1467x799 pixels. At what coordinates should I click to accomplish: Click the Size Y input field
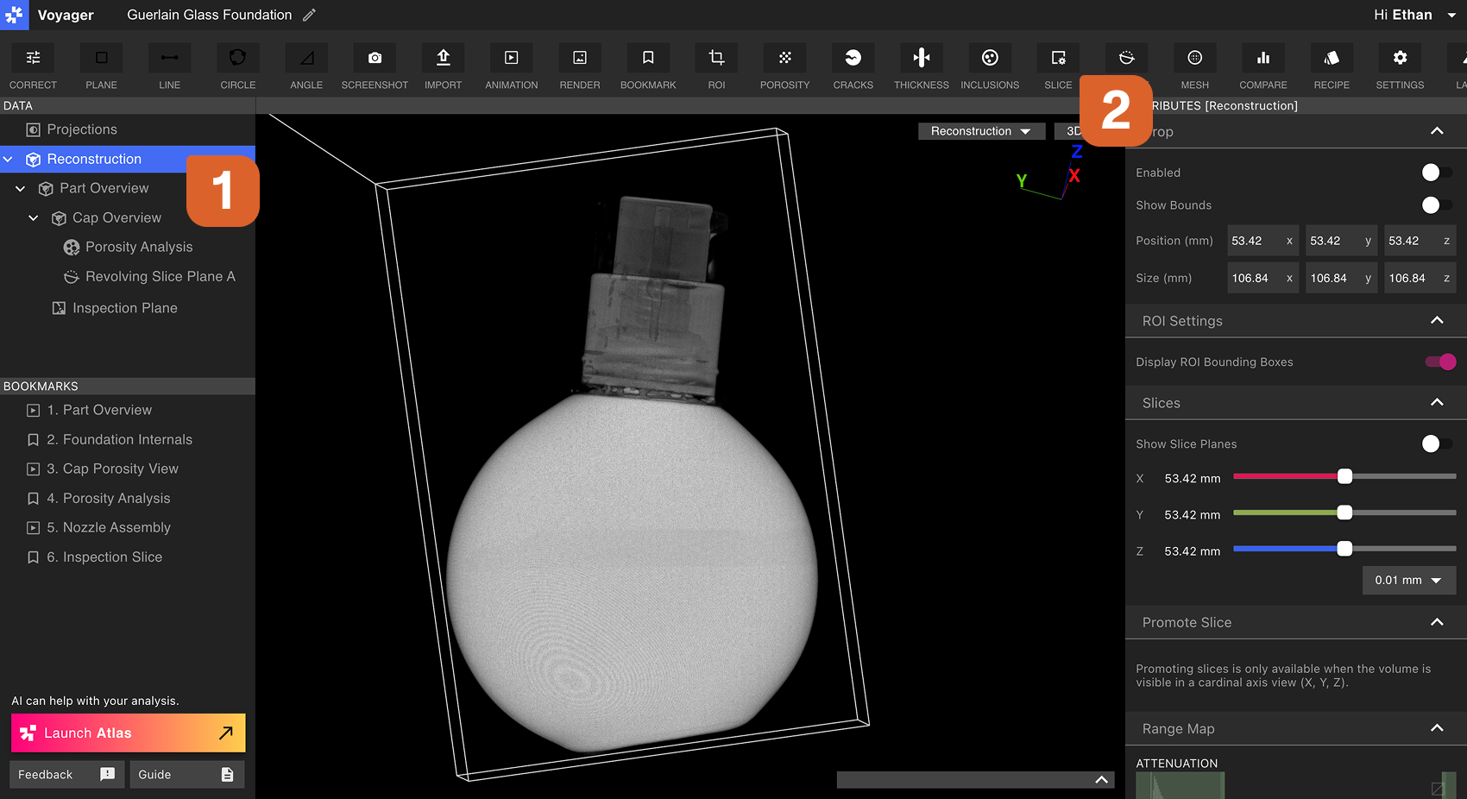click(x=1341, y=278)
